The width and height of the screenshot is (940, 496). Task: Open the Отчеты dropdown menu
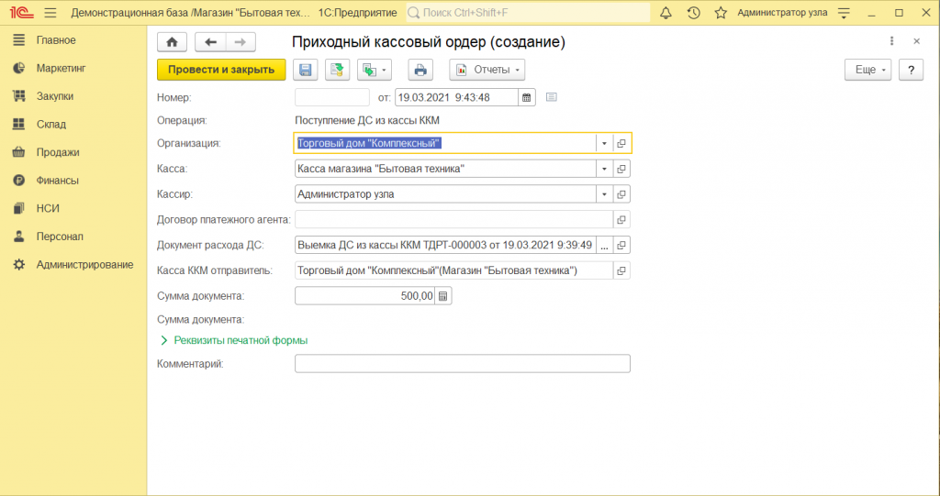[487, 70]
